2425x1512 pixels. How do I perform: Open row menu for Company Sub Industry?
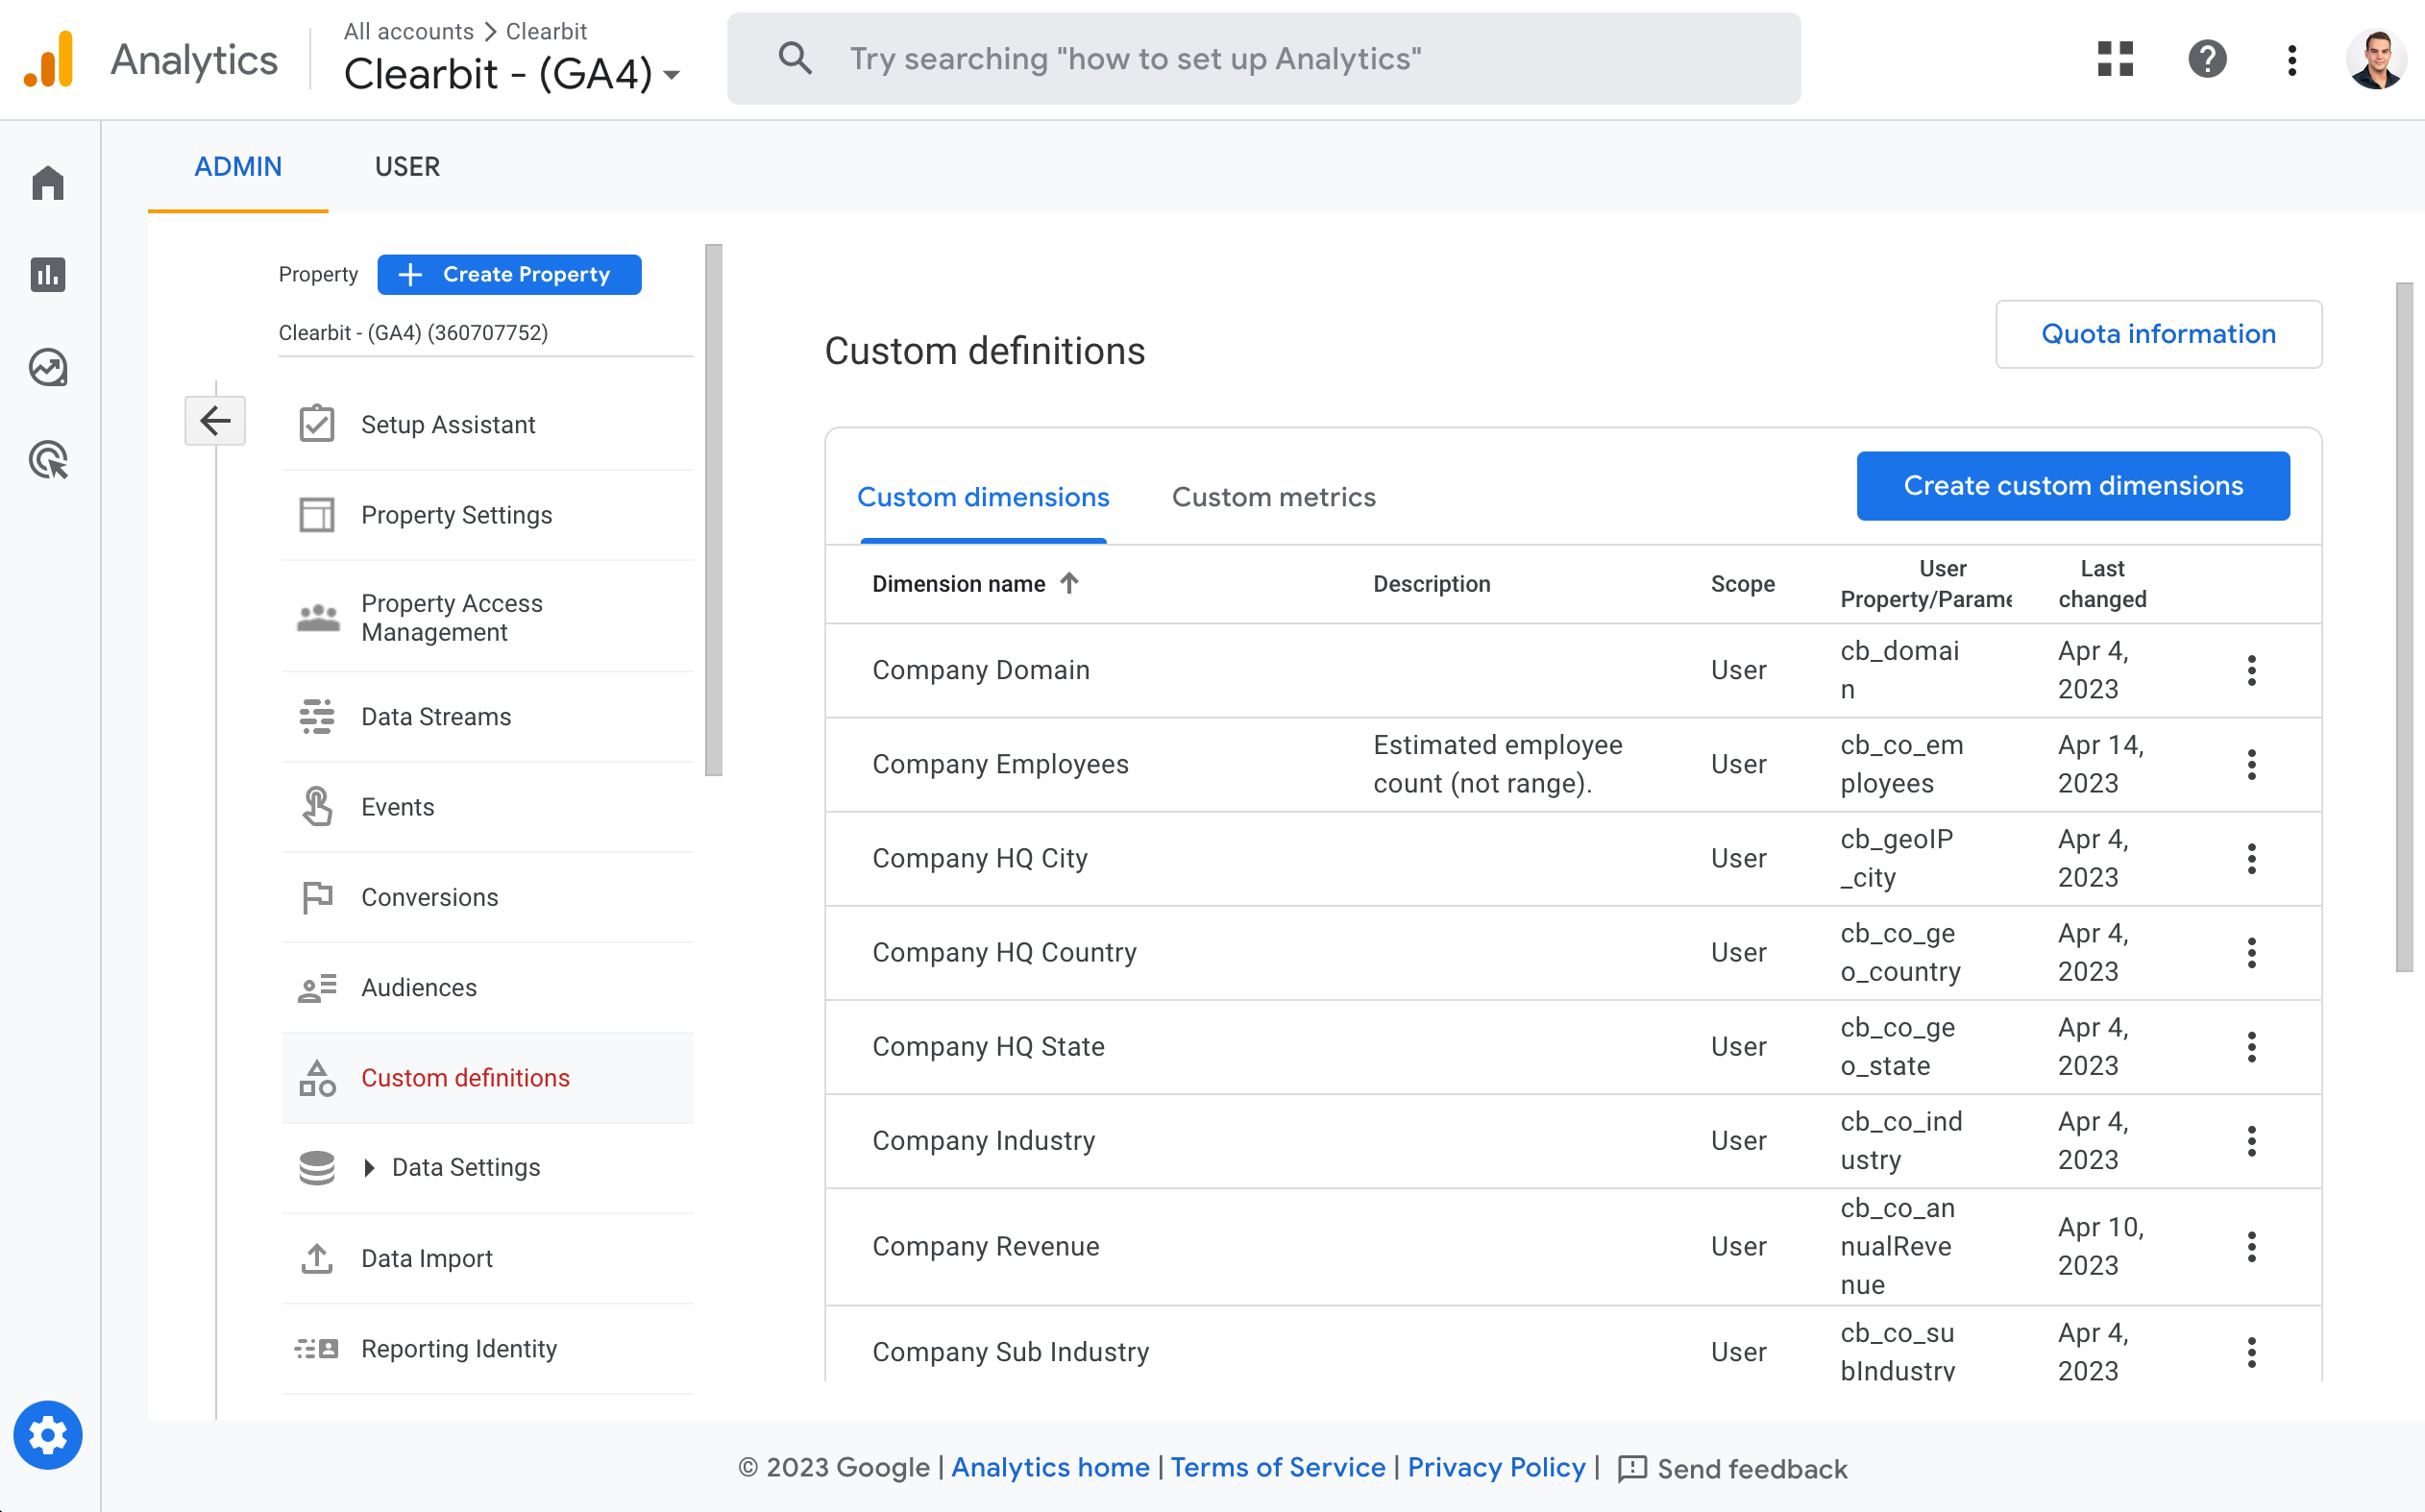tap(2252, 1352)
